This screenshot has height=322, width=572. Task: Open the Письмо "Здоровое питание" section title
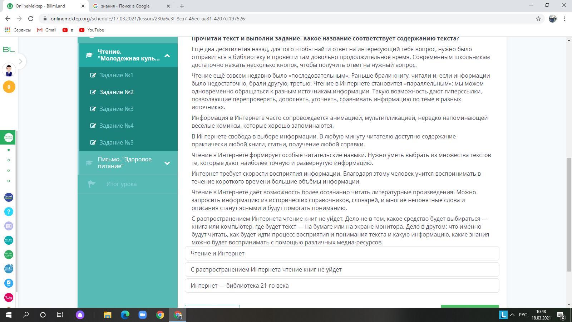pos(124,163)
